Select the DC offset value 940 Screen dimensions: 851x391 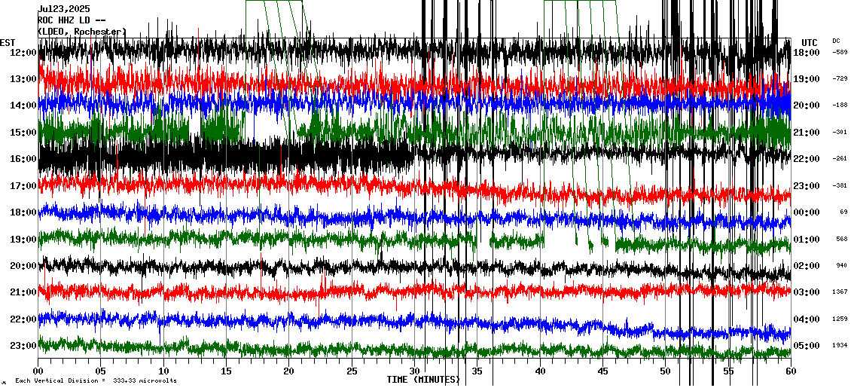843,265
